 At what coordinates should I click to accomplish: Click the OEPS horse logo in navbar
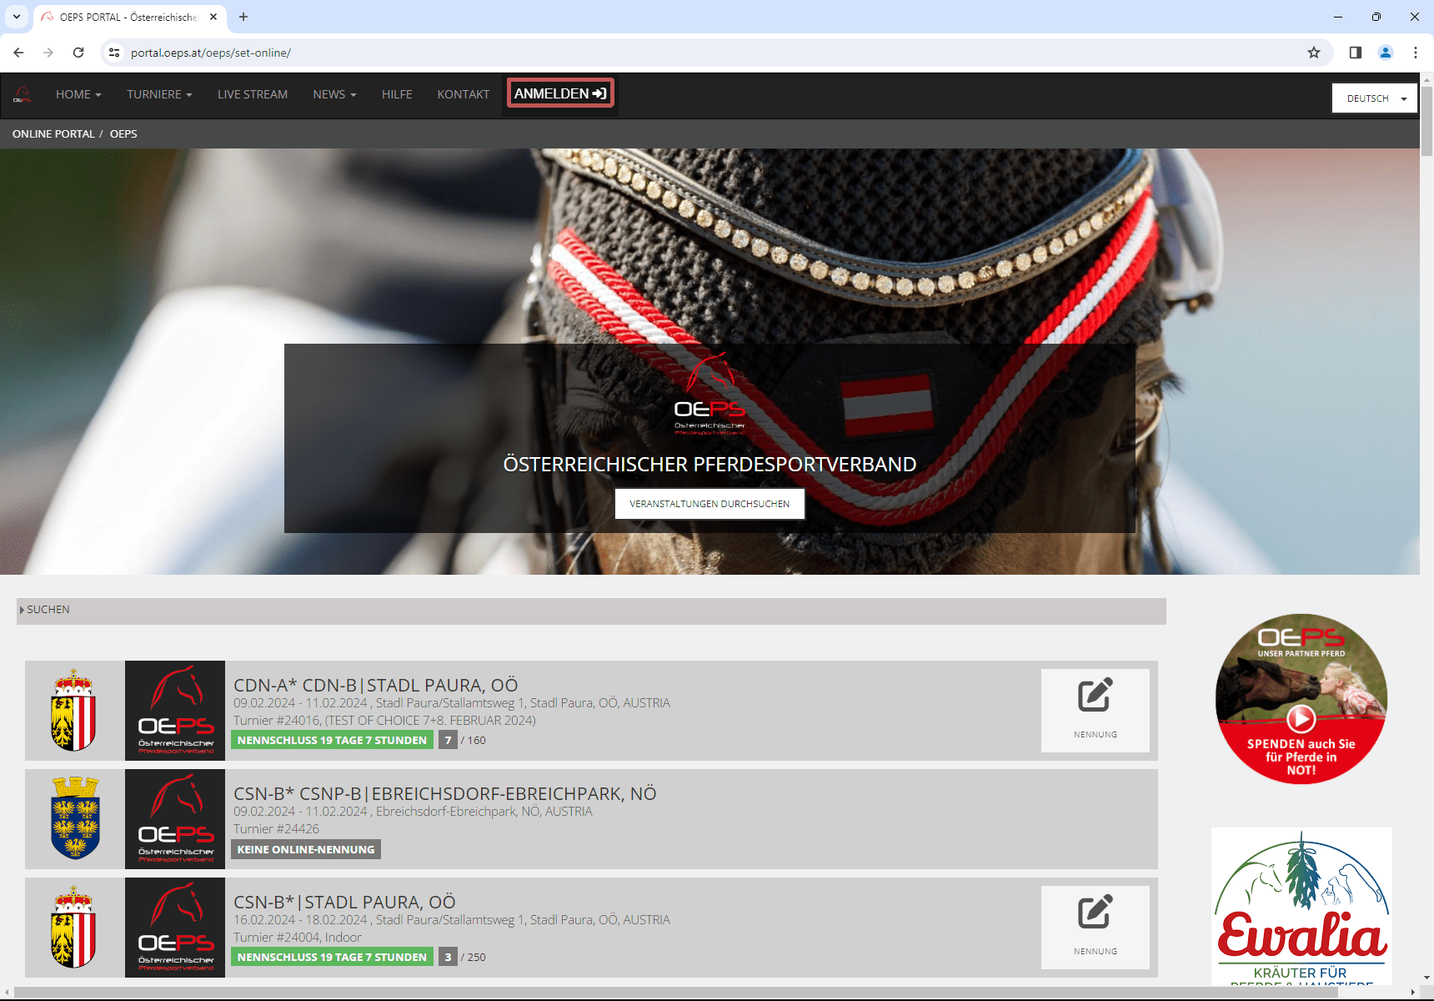[x=23, y=94]
